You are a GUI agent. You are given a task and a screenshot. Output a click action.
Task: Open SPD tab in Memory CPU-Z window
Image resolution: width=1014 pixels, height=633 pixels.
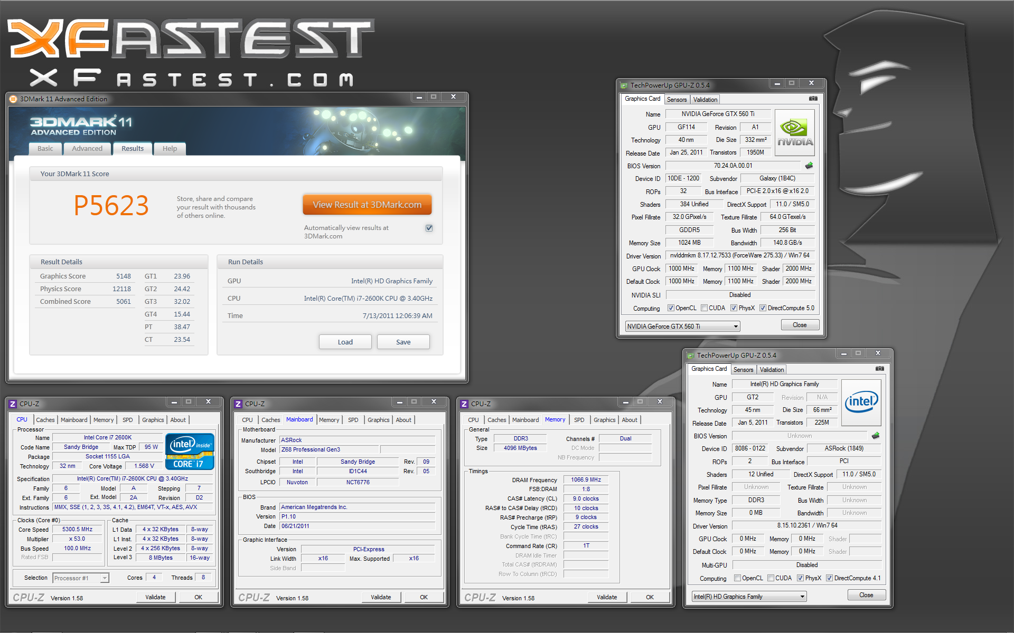(x=579, y=420)
